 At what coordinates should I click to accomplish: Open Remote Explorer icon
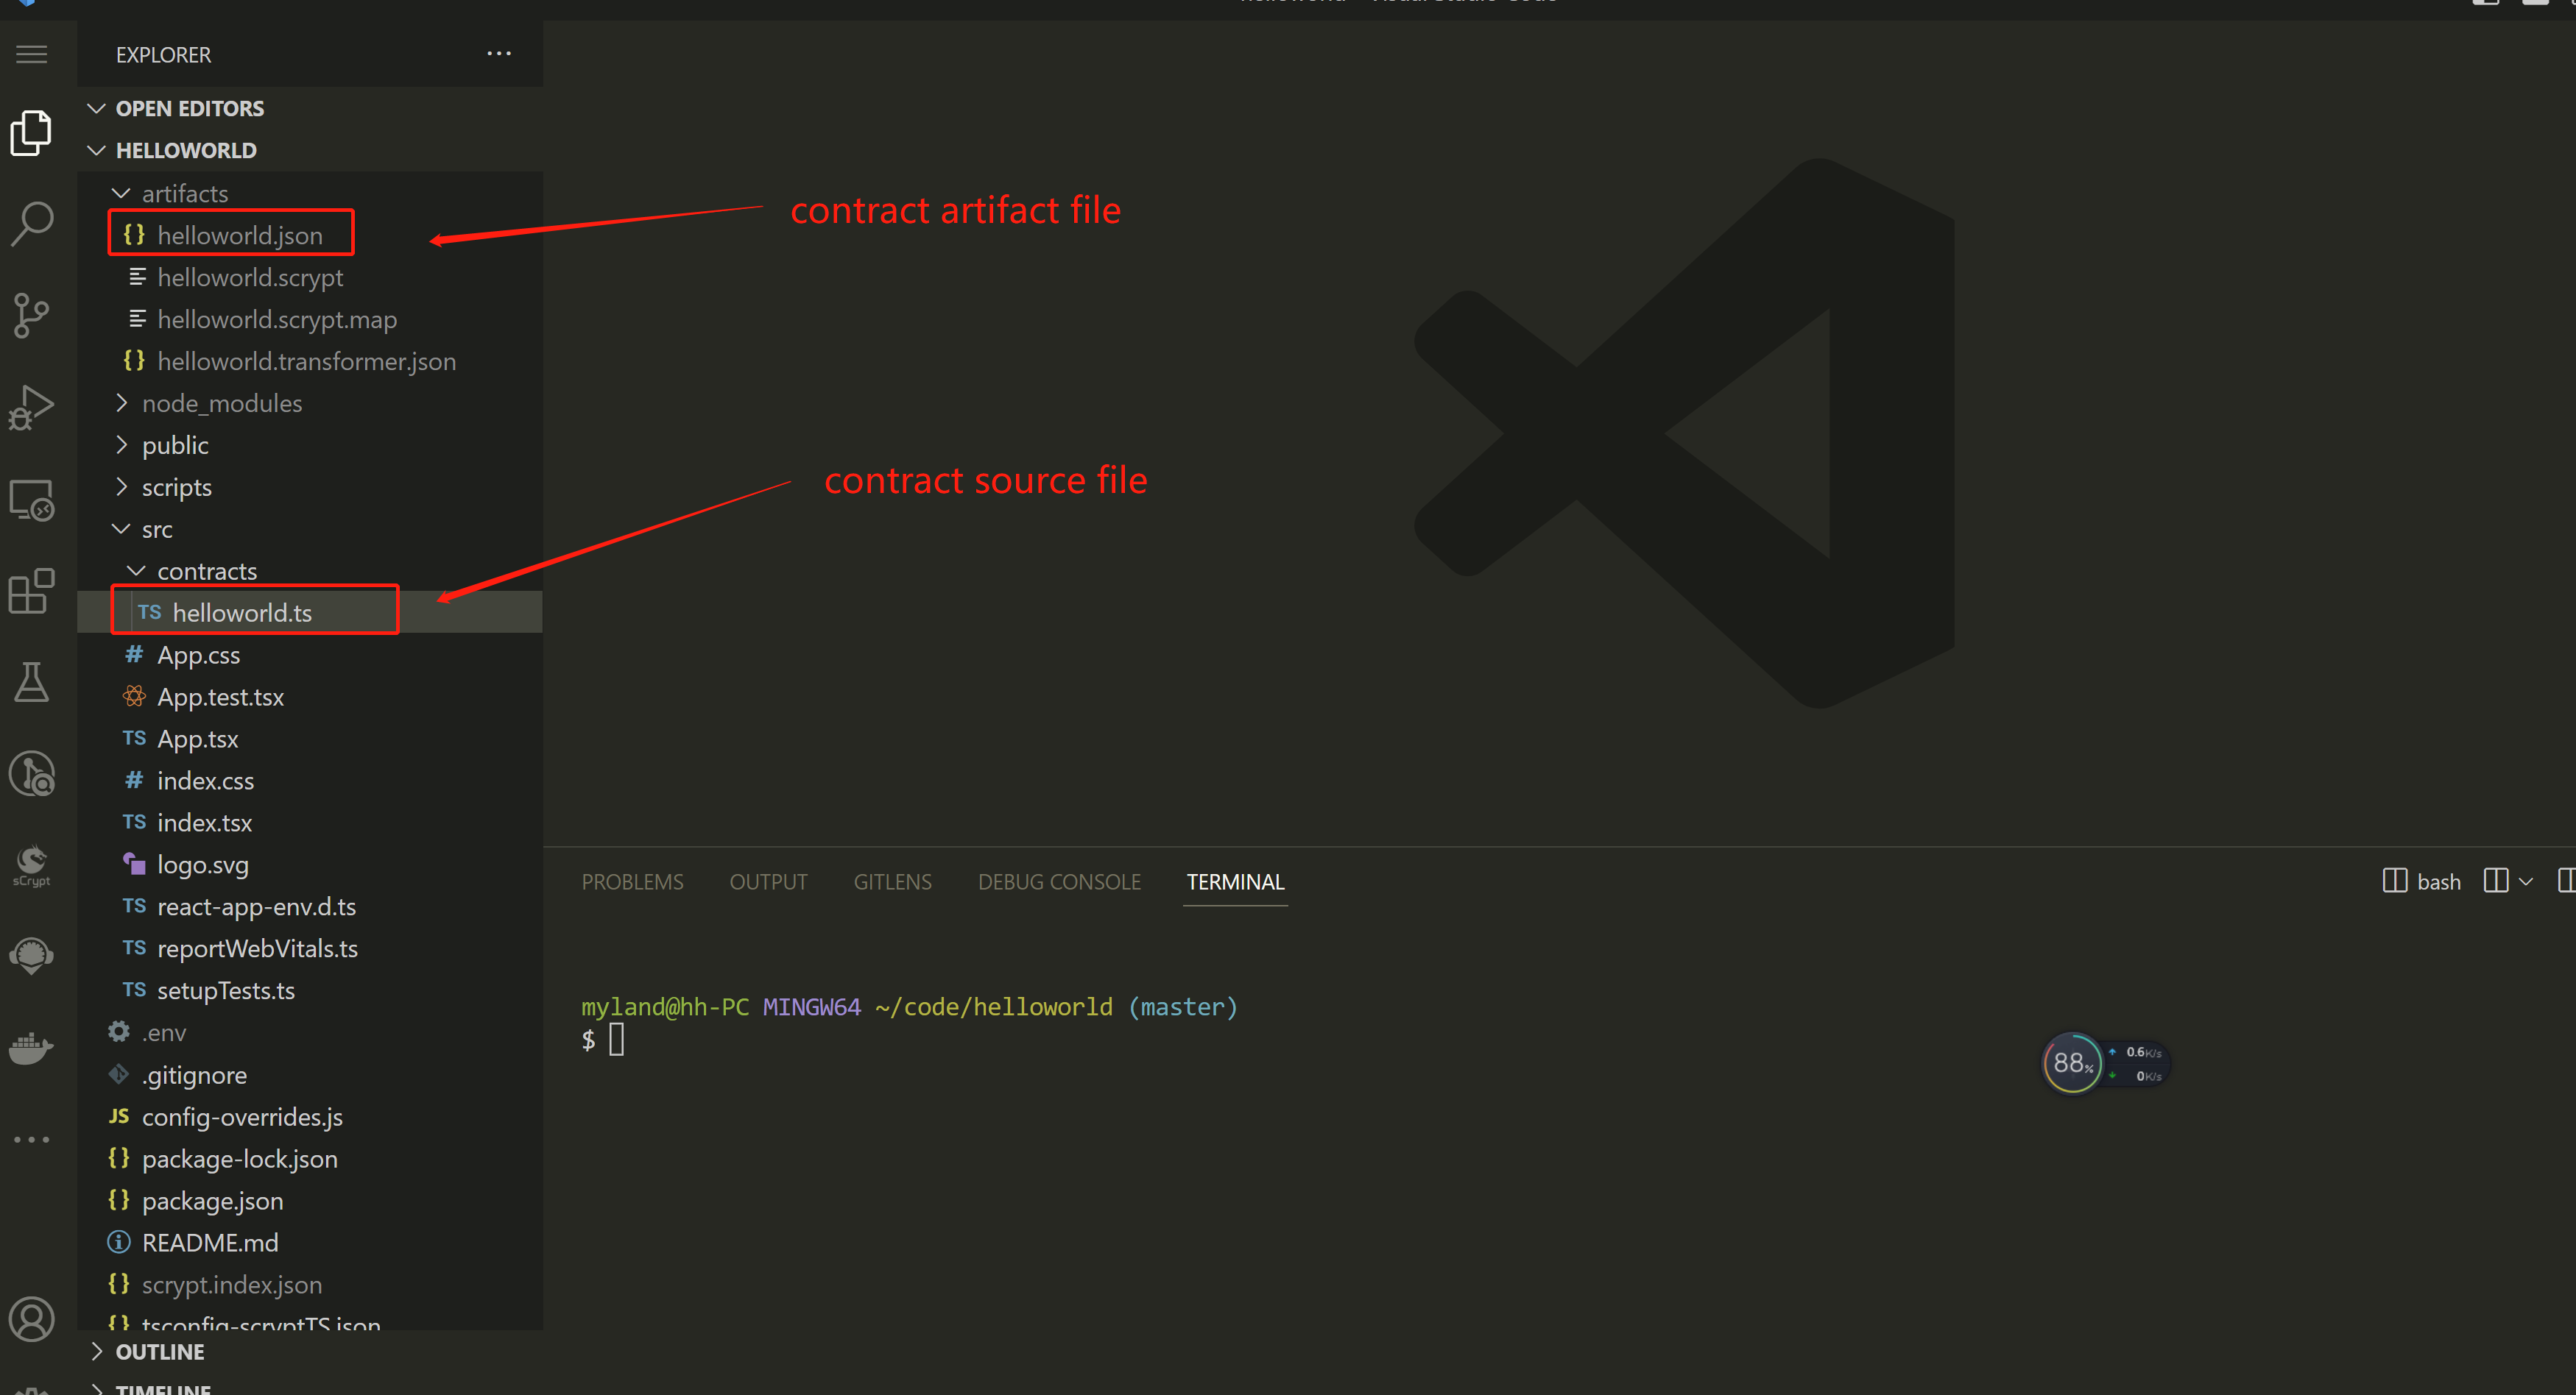(x=32, y=500)
